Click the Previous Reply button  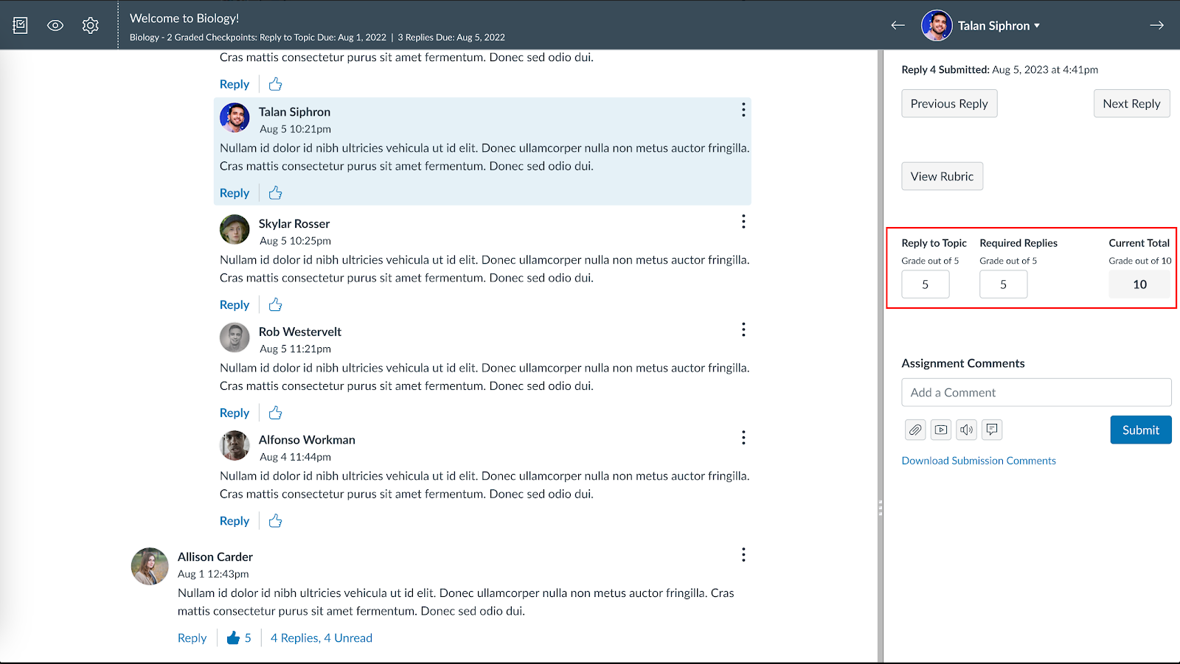click(949, 104)
